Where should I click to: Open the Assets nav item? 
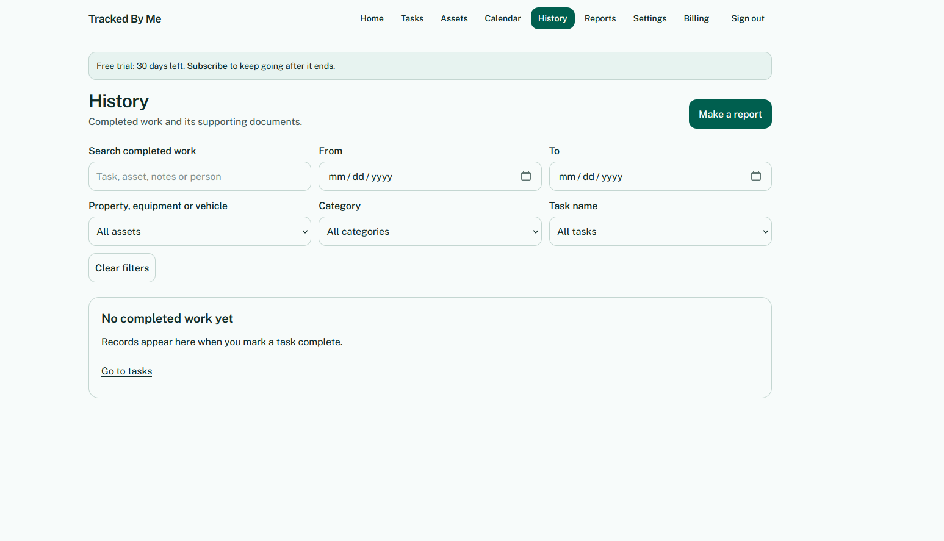point(454,18)
